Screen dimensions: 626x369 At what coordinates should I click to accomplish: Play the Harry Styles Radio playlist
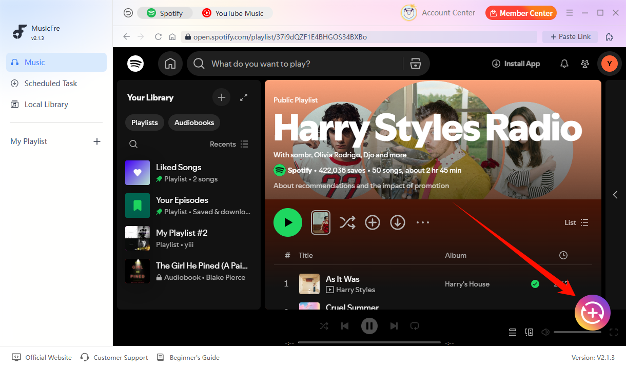pyautogui.click(x=288, y=222)
